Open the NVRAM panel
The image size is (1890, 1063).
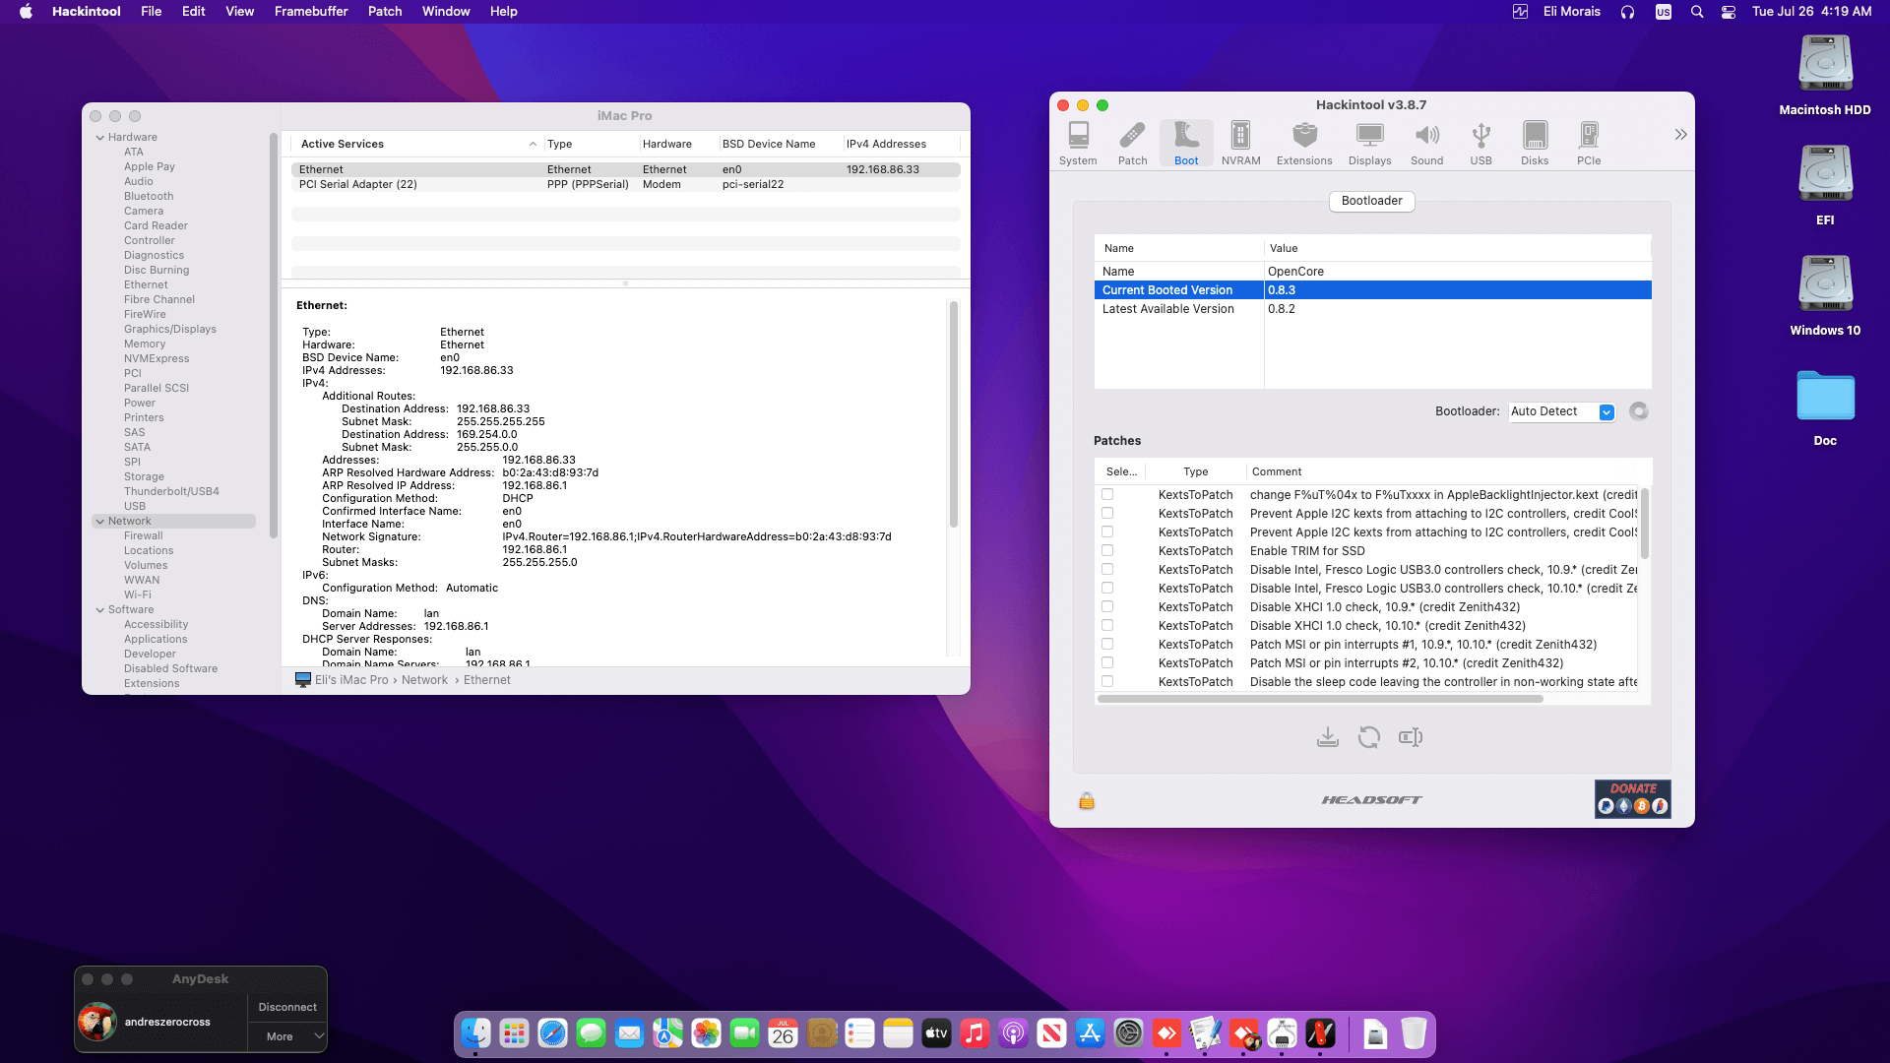[x=1239, y=143]
